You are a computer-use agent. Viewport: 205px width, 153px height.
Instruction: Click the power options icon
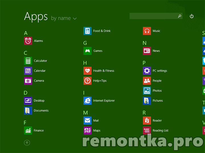(192, 16)
